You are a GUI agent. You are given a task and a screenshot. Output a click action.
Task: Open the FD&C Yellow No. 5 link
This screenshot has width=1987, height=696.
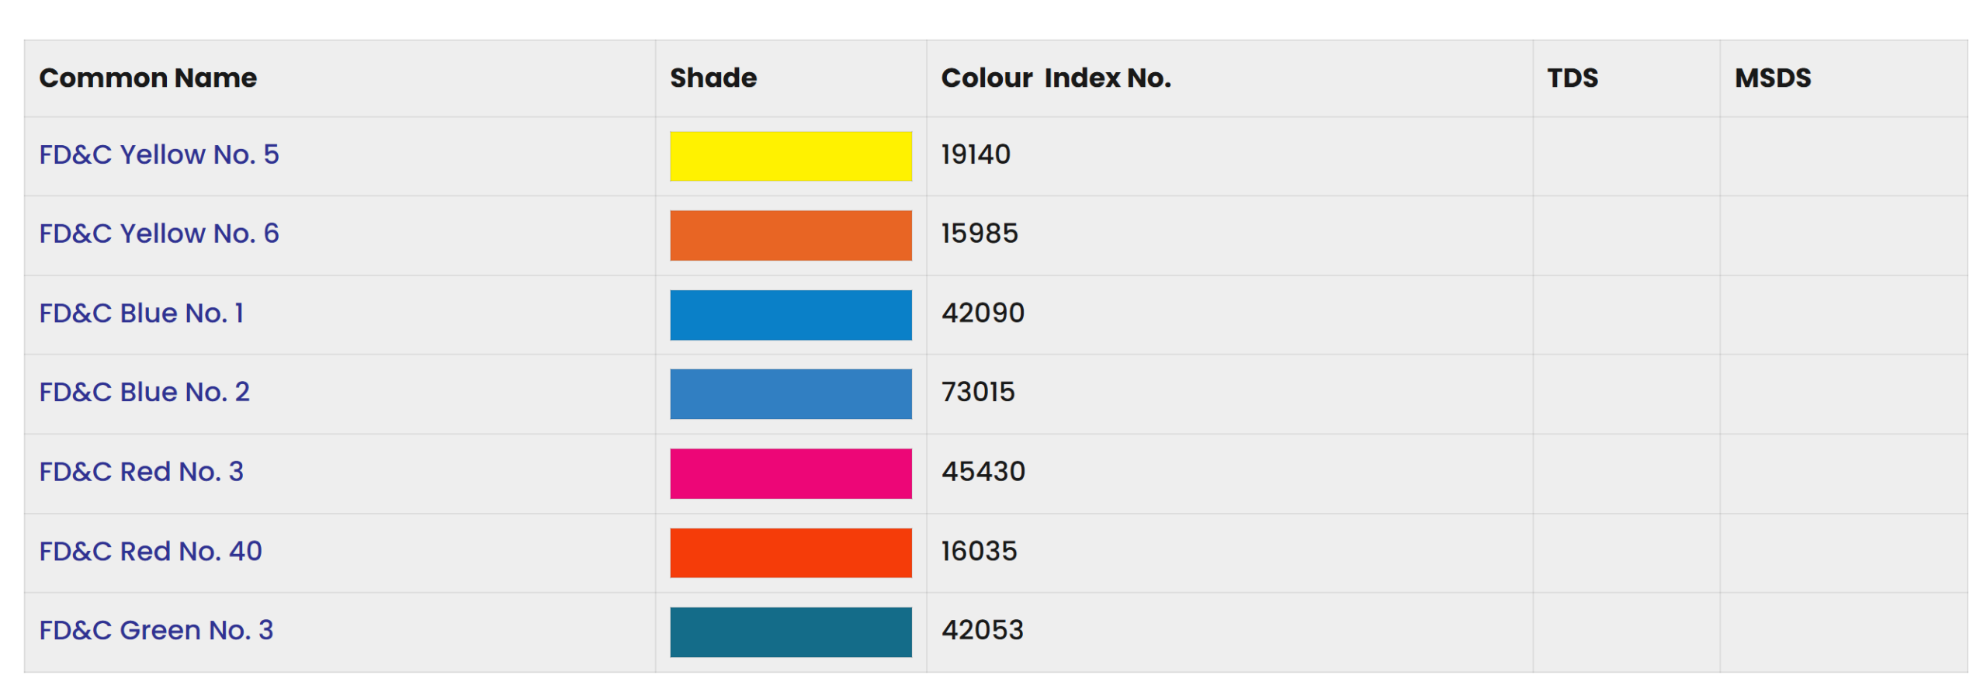[158, 154]
